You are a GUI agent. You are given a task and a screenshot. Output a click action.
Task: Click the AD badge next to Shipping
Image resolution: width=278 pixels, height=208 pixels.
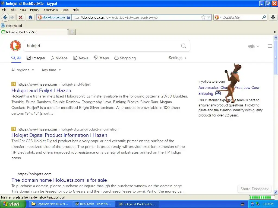click(x=218, y=93)
